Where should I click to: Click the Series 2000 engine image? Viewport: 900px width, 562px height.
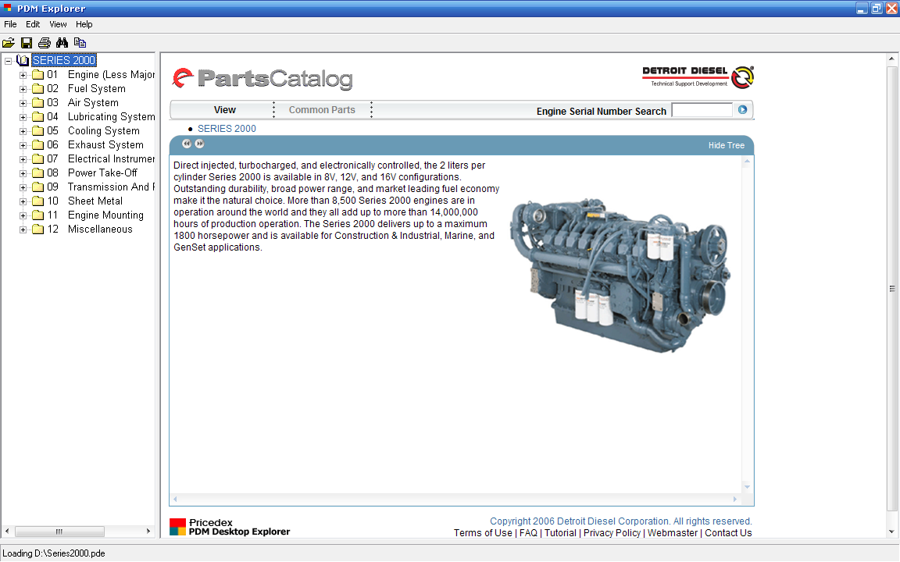coord(621,274)
